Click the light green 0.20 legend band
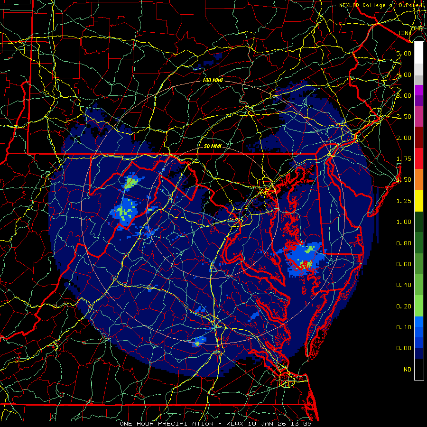The height and width of the screenshot is (427, 427). click(419, 306)
